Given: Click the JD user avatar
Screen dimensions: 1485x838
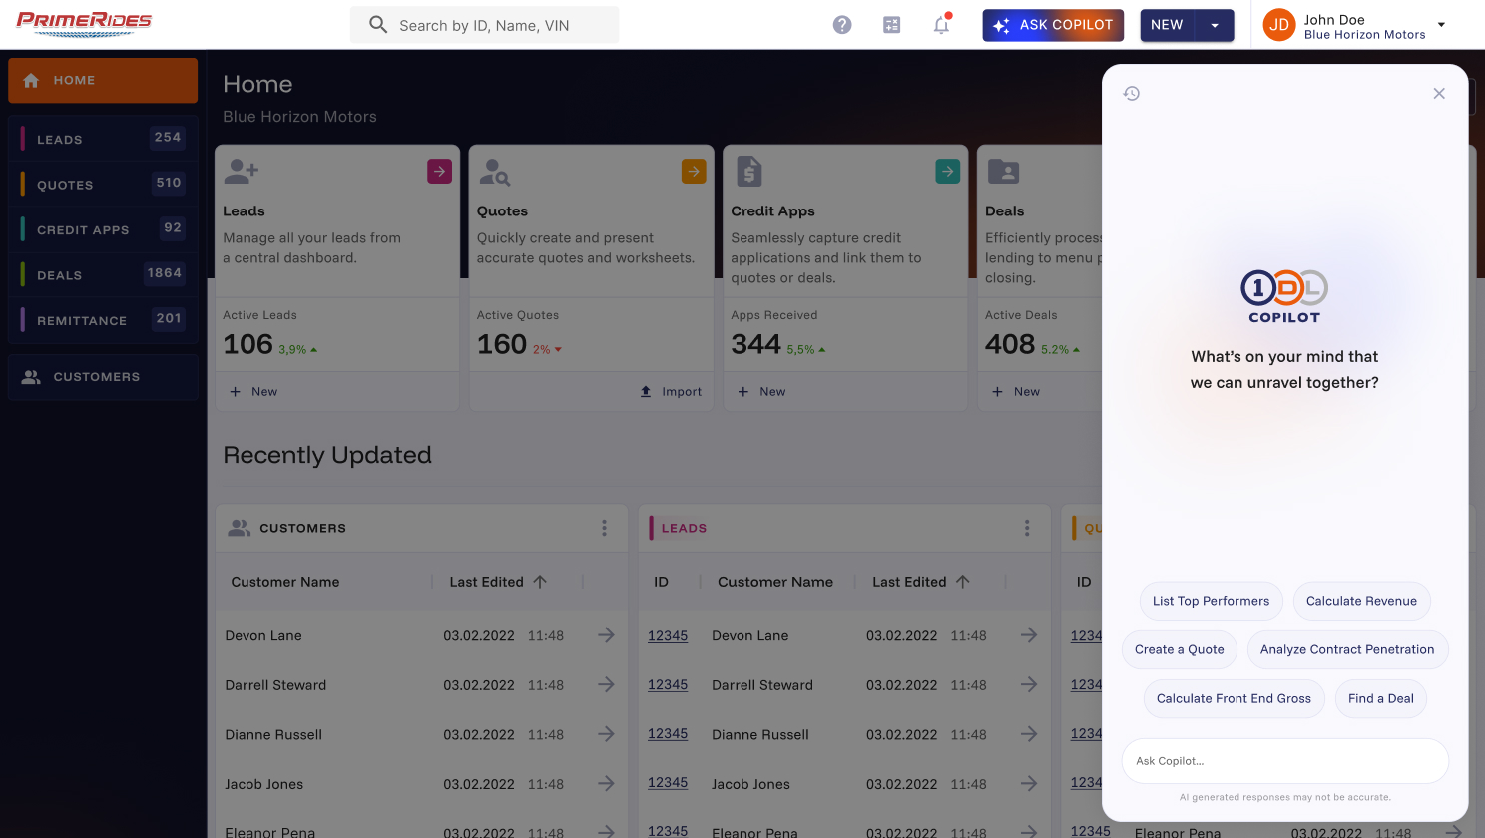Looking at the screenshot, I should (1279, 25).
